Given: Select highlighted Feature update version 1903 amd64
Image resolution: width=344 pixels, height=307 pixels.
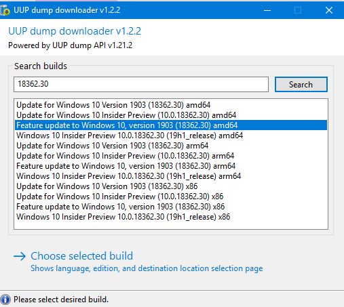Looking at the screenshot, I should [x=171, y=125].
